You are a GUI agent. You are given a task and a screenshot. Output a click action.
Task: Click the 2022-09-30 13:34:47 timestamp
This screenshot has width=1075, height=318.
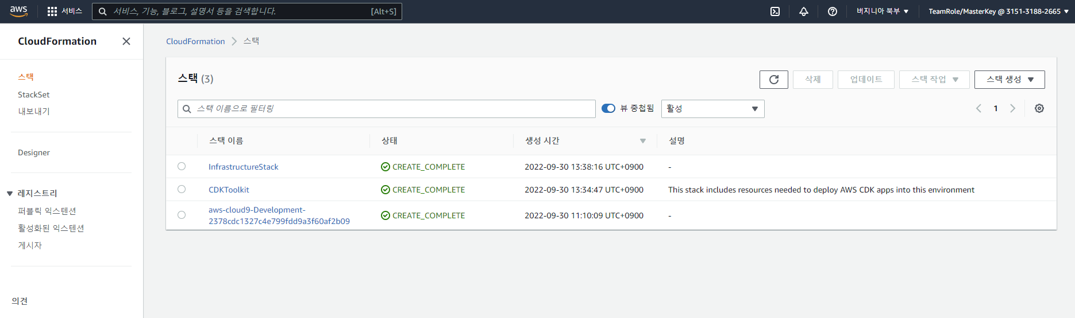point(584,190)
